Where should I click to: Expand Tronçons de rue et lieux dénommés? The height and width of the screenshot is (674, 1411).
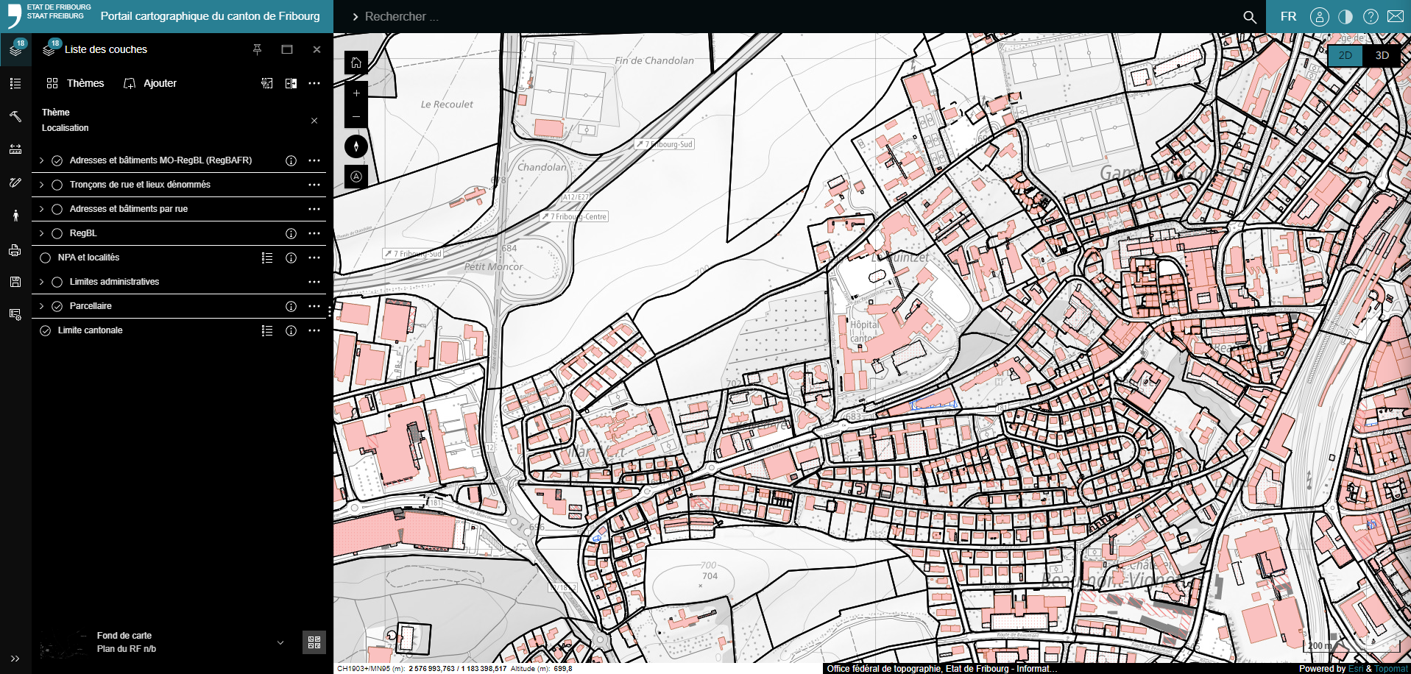pos(41,185)
